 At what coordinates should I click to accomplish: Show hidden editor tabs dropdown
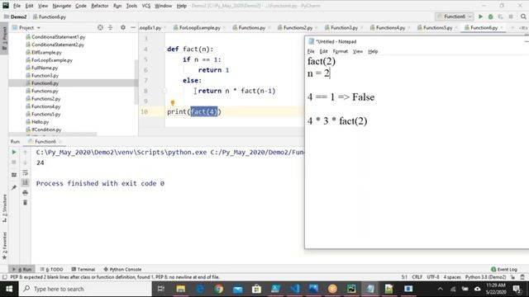coord(523,28)
